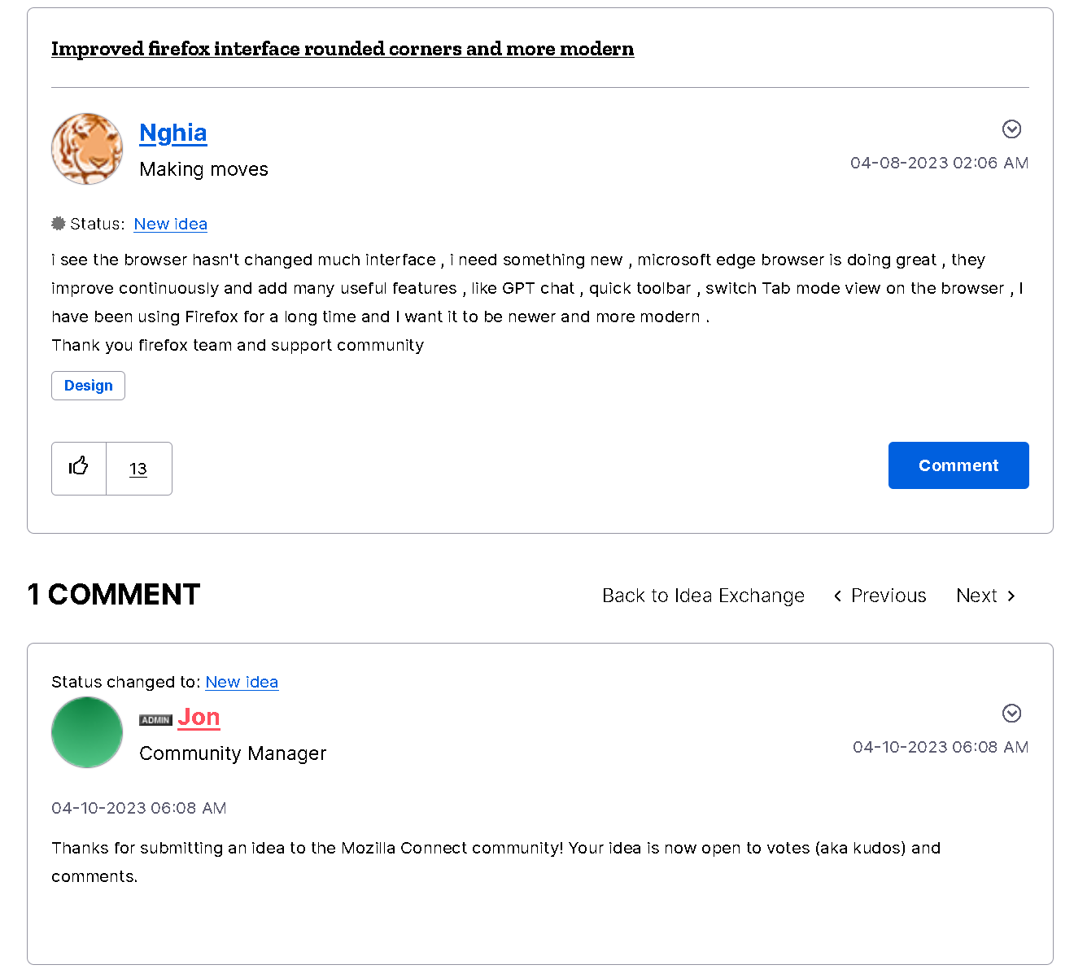
Task: Click the Community Manager rank text
Action: click(x=233, y=753)
